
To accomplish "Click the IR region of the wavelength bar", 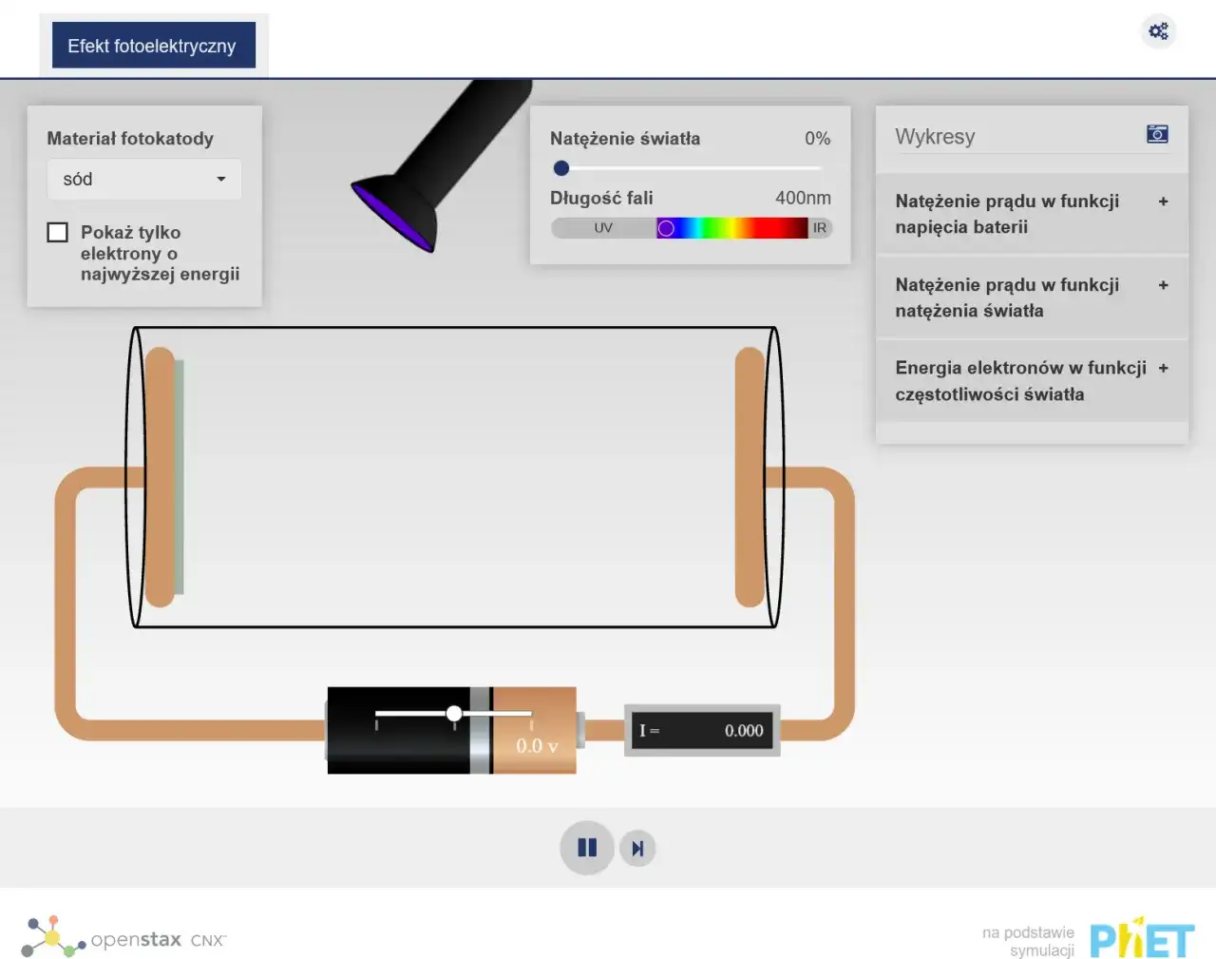I will 819,228.
